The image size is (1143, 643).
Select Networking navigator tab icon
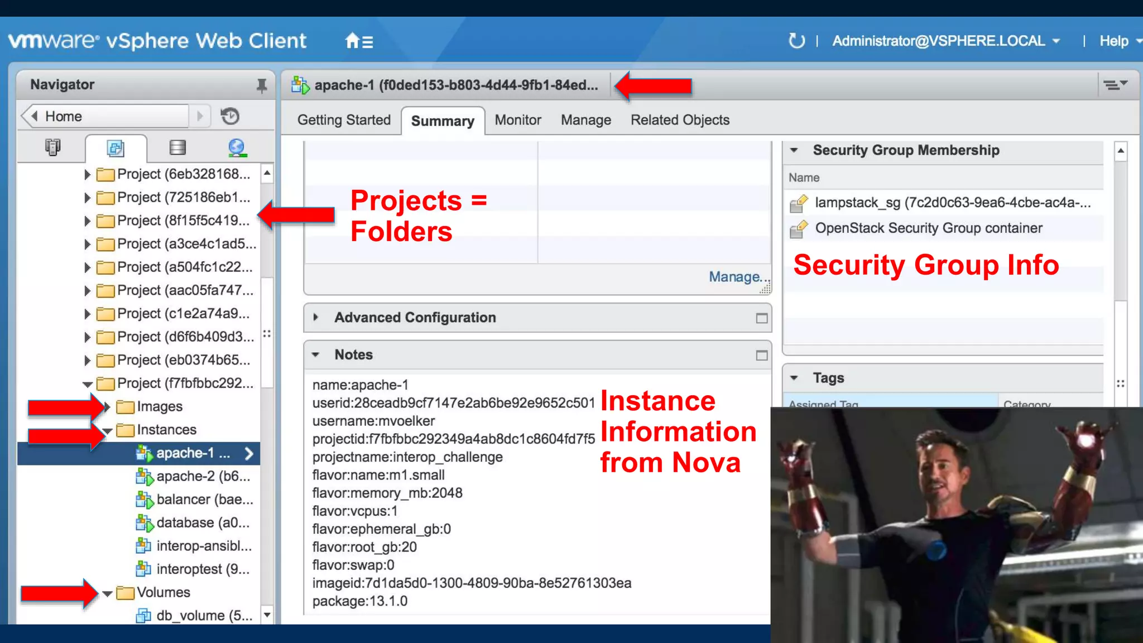pos(237,147)
